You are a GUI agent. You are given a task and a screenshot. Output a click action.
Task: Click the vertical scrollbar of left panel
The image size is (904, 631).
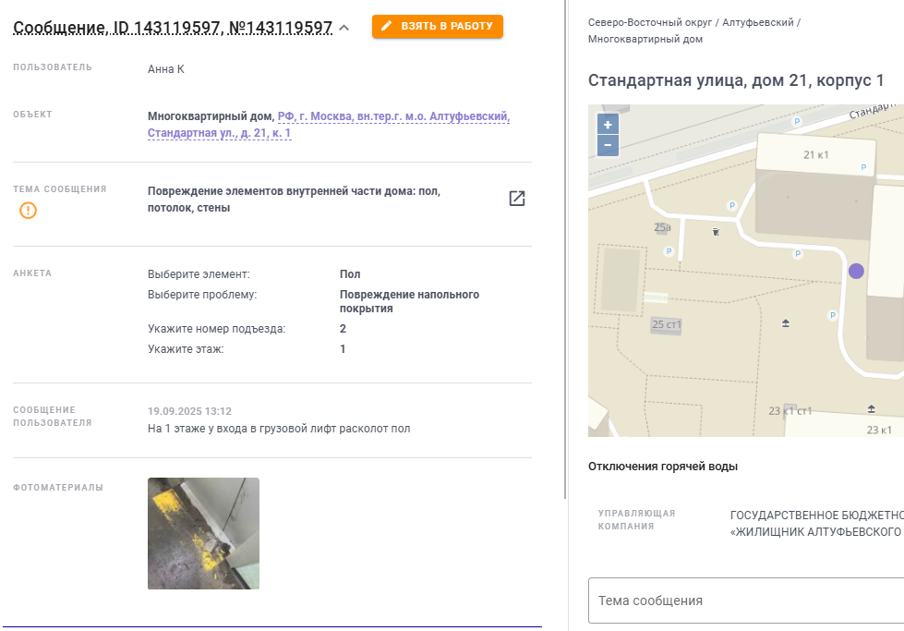565,249
